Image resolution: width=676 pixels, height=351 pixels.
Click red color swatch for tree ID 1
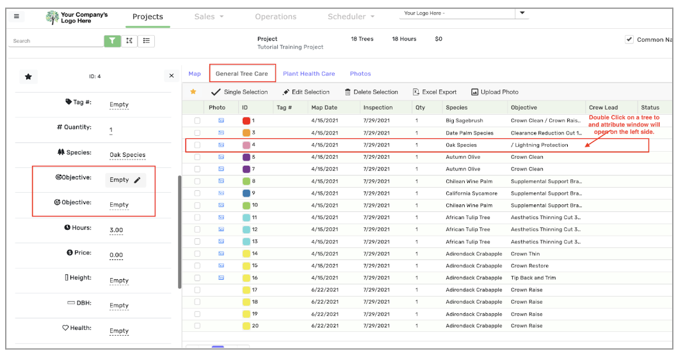246,121
